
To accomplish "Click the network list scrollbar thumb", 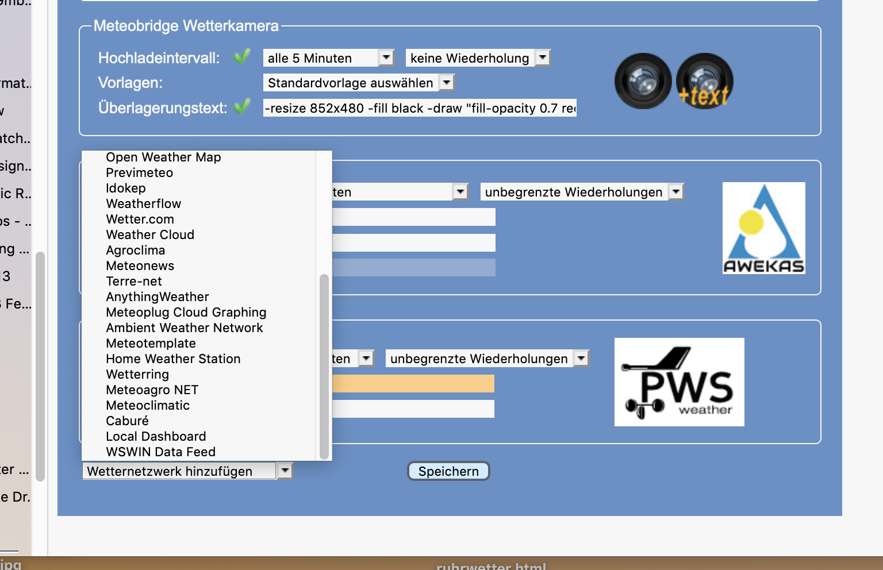I will click(324, 367).
